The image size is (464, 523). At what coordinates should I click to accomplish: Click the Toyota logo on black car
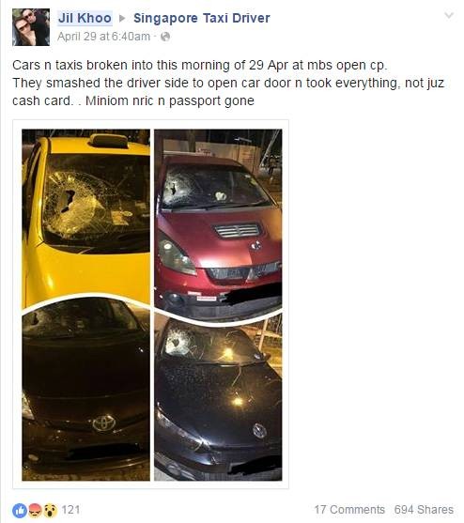point(104,423)
